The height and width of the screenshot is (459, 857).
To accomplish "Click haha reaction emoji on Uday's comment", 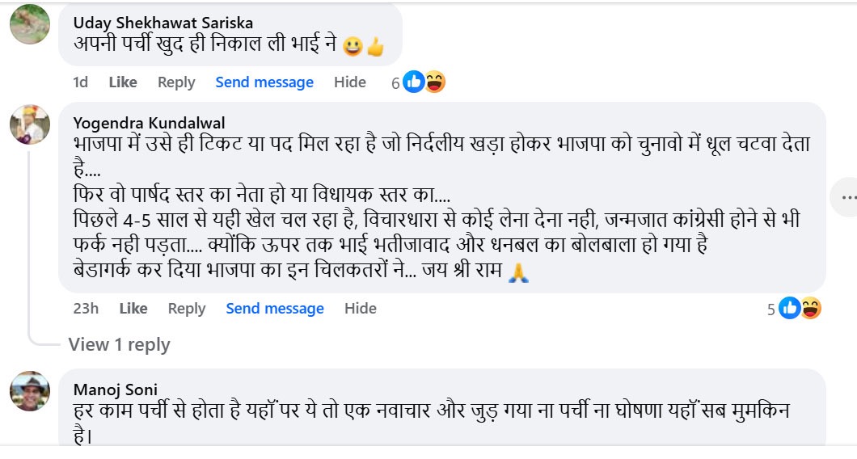I will (x=435, y=82).
